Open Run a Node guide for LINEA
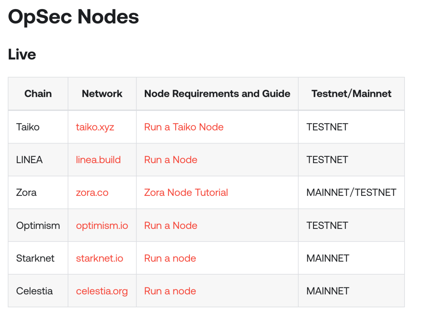Viewport: 425px width, 313px height. click(x=171, y=160)
